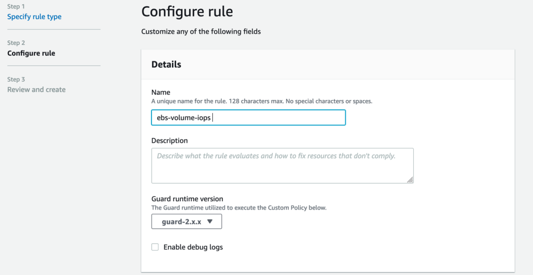Select Configure rule step in sidebar

(x=31, y=54)
